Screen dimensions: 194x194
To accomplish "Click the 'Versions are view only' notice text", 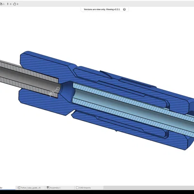I will point(102,9).
